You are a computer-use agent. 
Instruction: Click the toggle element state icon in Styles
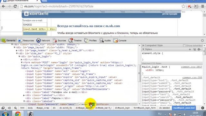[x=194, y=49]
